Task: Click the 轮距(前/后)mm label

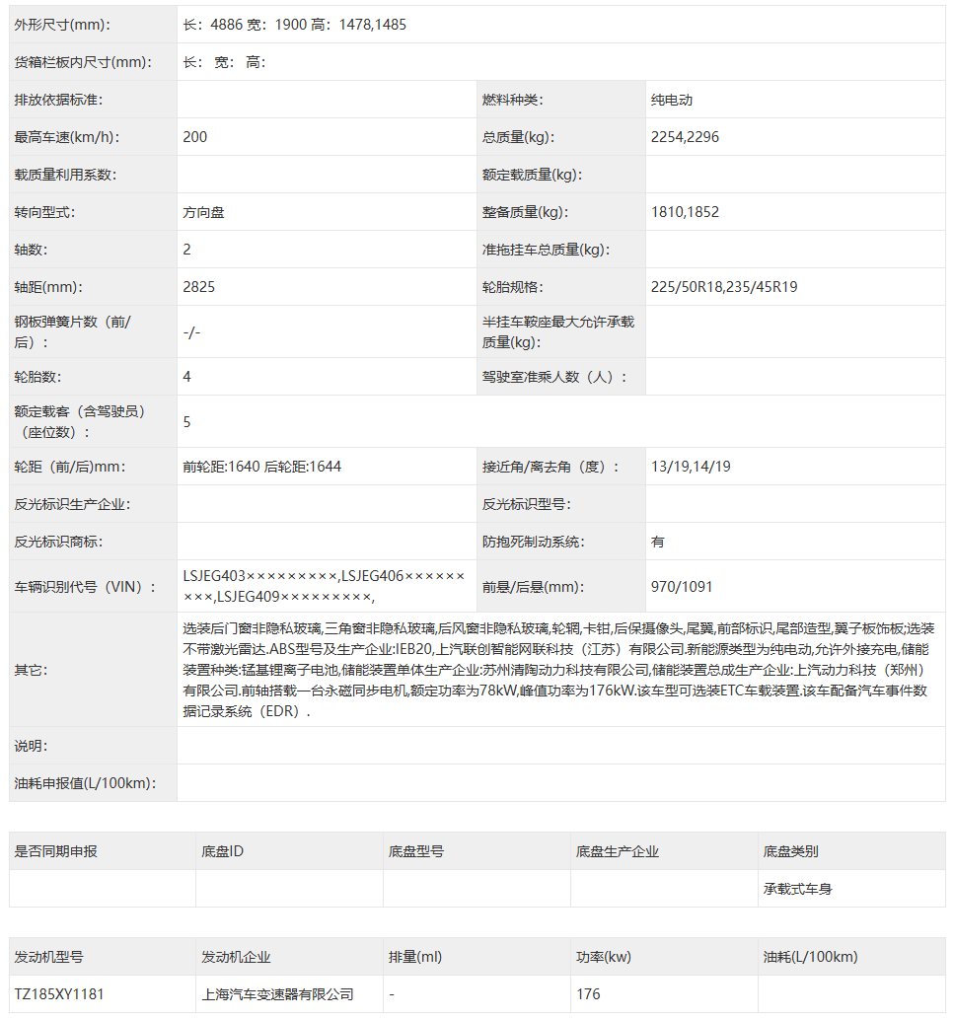Action: (x=70, y=467)
